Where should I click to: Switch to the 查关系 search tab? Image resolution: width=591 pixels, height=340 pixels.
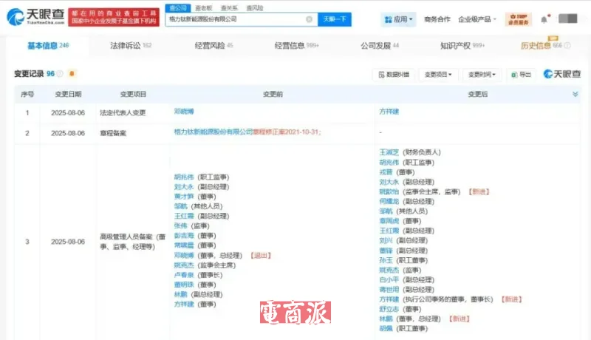[x=229, y=8]
